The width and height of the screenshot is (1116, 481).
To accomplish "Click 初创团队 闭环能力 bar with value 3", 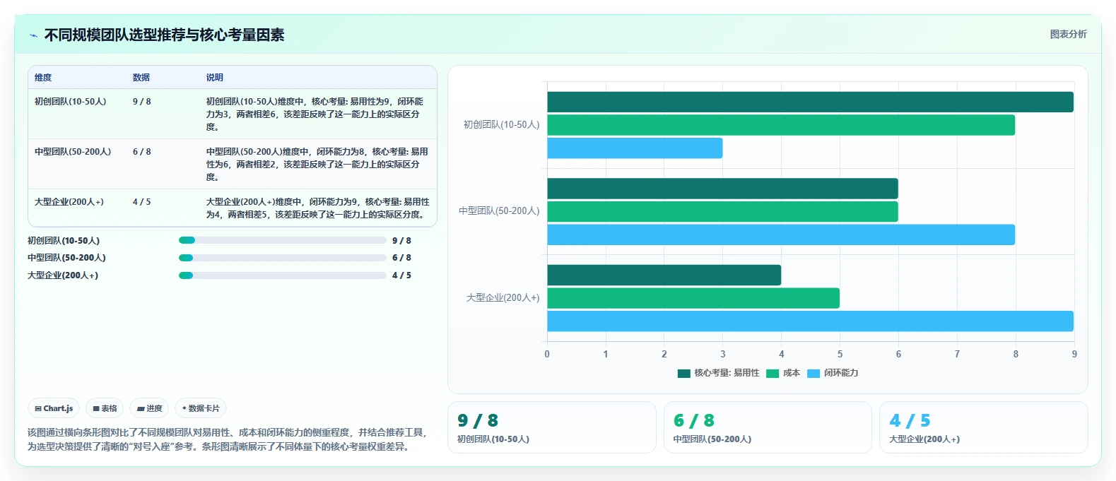I will [x=635, y=148].
